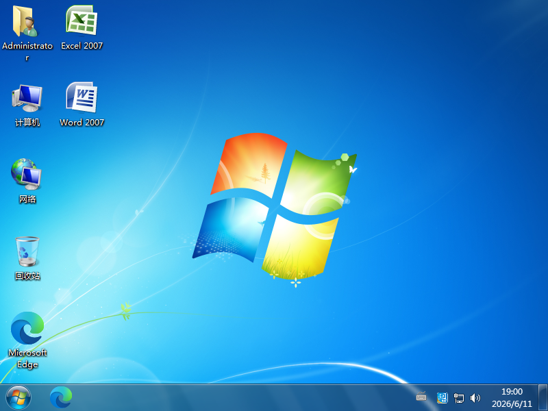Viewport: 548px width, 411px height.
Task: Open the clock showing 19:00
Action: pos(512,391)
